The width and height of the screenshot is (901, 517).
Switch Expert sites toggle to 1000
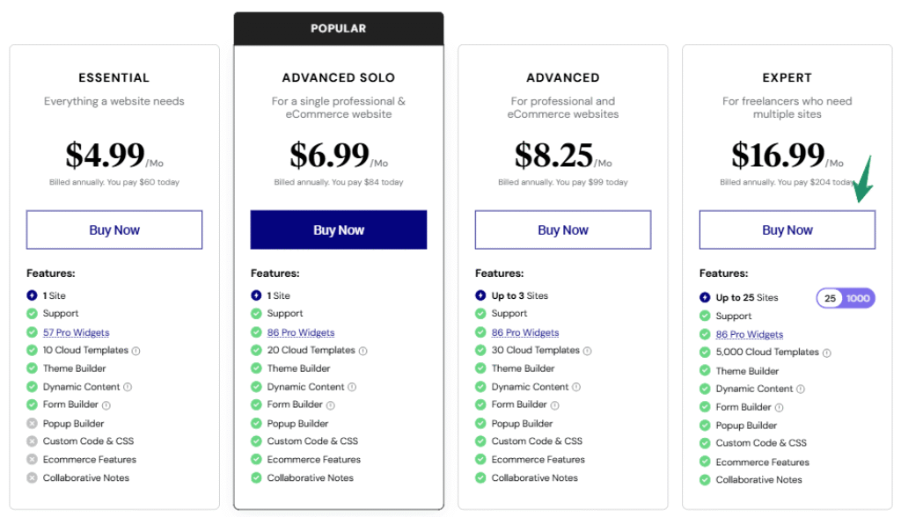pos(858,298)
